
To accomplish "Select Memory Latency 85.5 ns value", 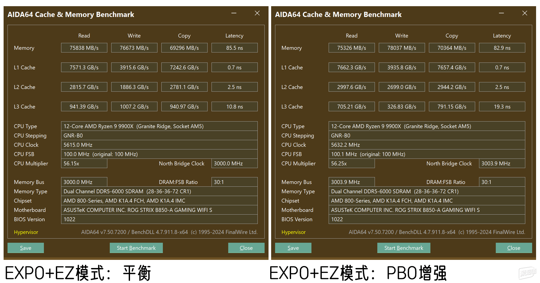I will pos(235,48).
